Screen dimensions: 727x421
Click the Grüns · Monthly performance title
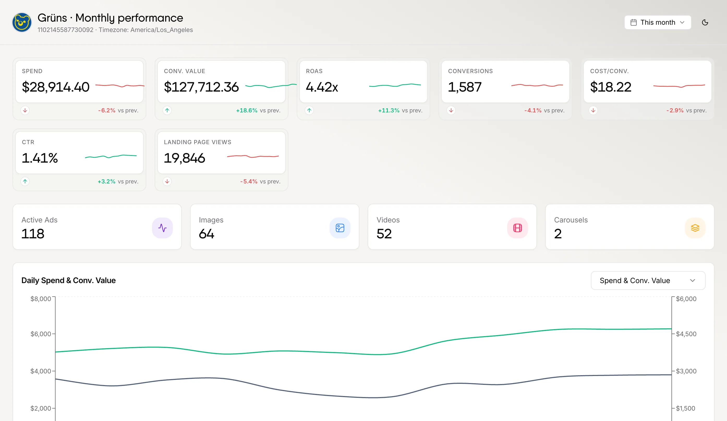point(110,18)
